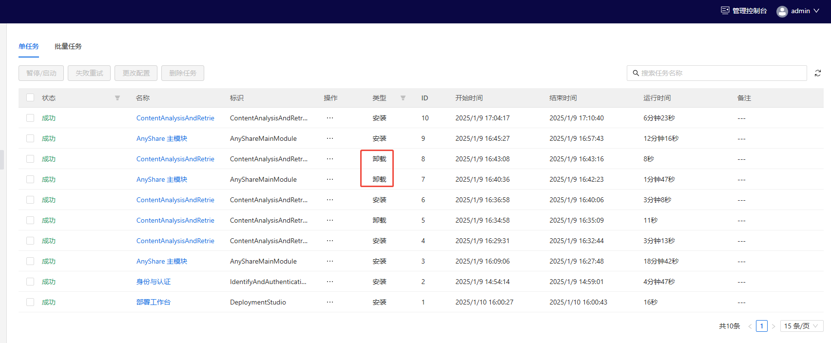Click the type column filter icon

(x=403, y=98)
